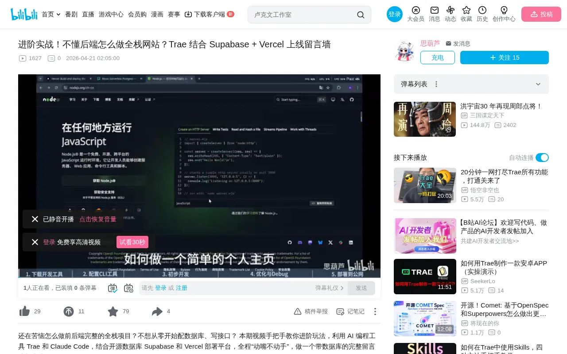Open thumbnail of B站AI论坛 promo
The height and width of the screenshot is (354, 567).
[425, 236]
